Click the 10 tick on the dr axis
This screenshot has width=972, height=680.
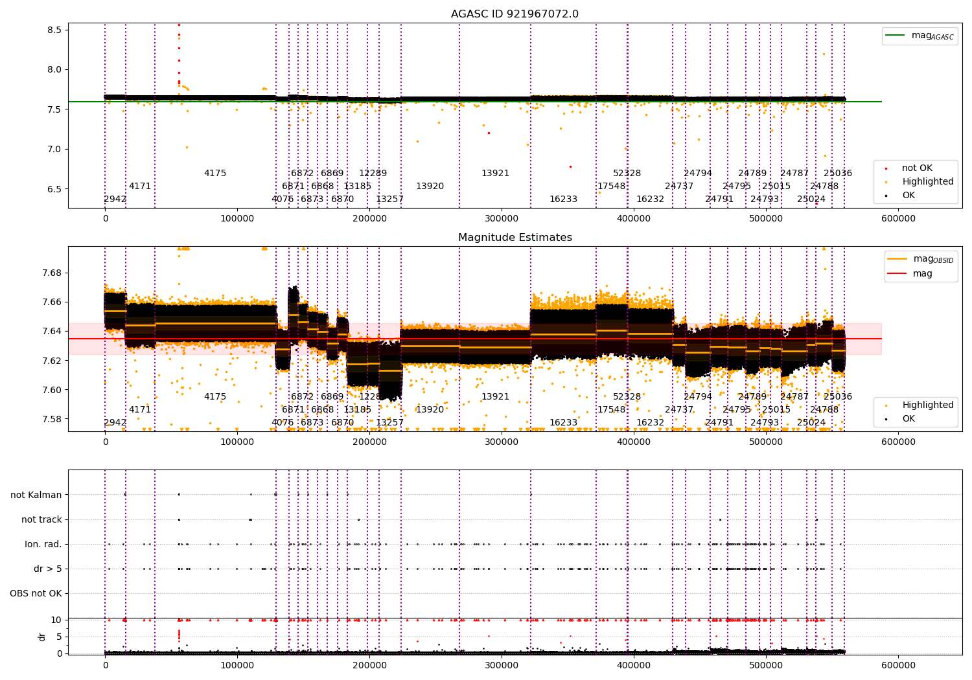click(x=56, y=620)
